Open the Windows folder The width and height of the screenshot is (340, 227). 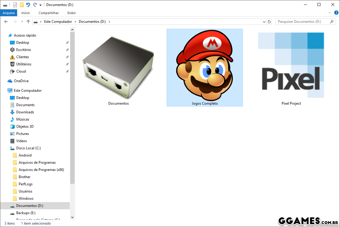26,199
